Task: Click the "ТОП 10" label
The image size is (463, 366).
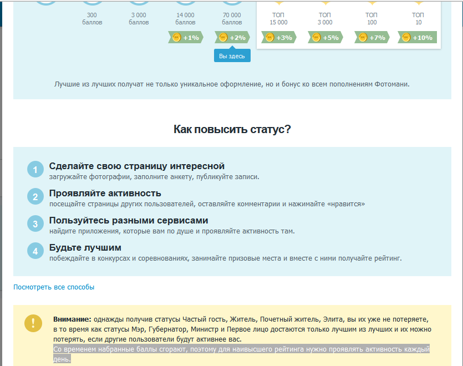Action: coord(418,19)
